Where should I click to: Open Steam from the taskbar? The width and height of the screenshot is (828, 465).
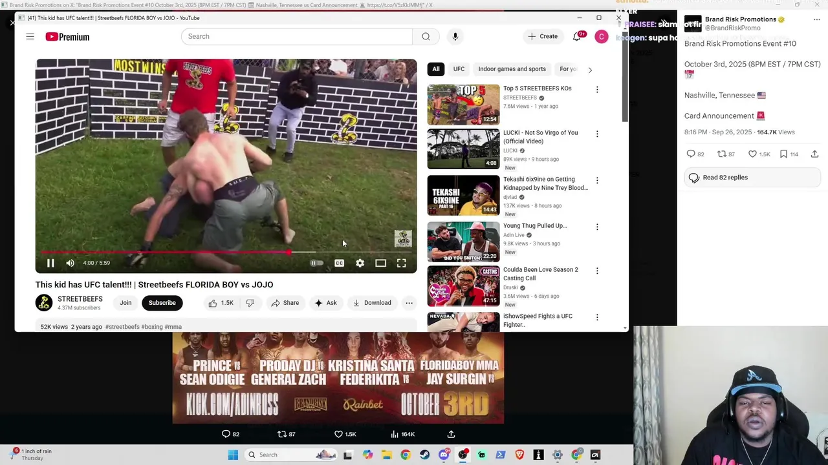[424, 455]
